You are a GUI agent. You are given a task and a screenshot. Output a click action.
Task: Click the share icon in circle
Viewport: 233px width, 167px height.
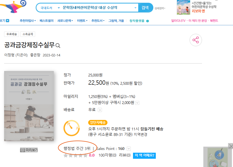(196, 40)
